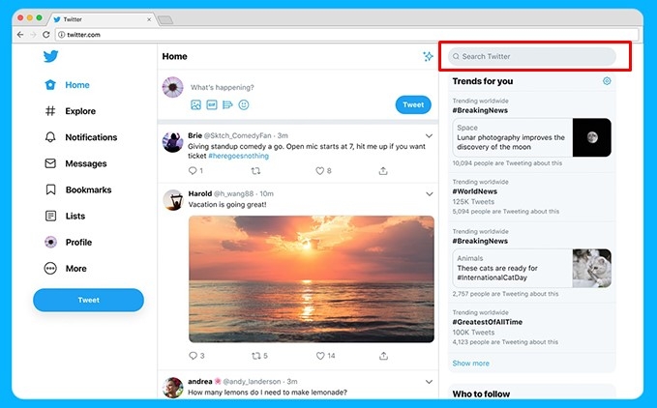Go to Profile in the sidebar

pos(68,243)
